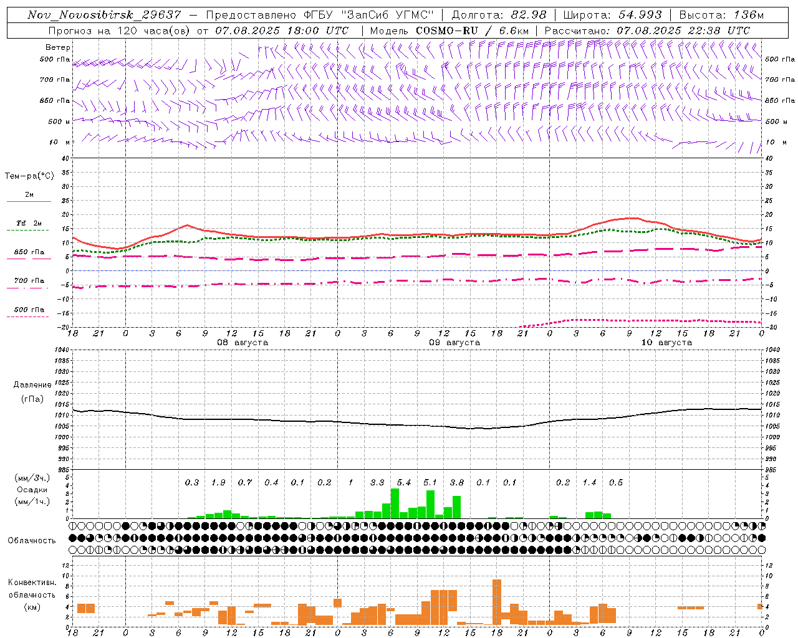The height and width of the screenshot is (638, 798).
Task: Click the Nov_Novosibirsk_29637 station title
Action: pos(104,15)
